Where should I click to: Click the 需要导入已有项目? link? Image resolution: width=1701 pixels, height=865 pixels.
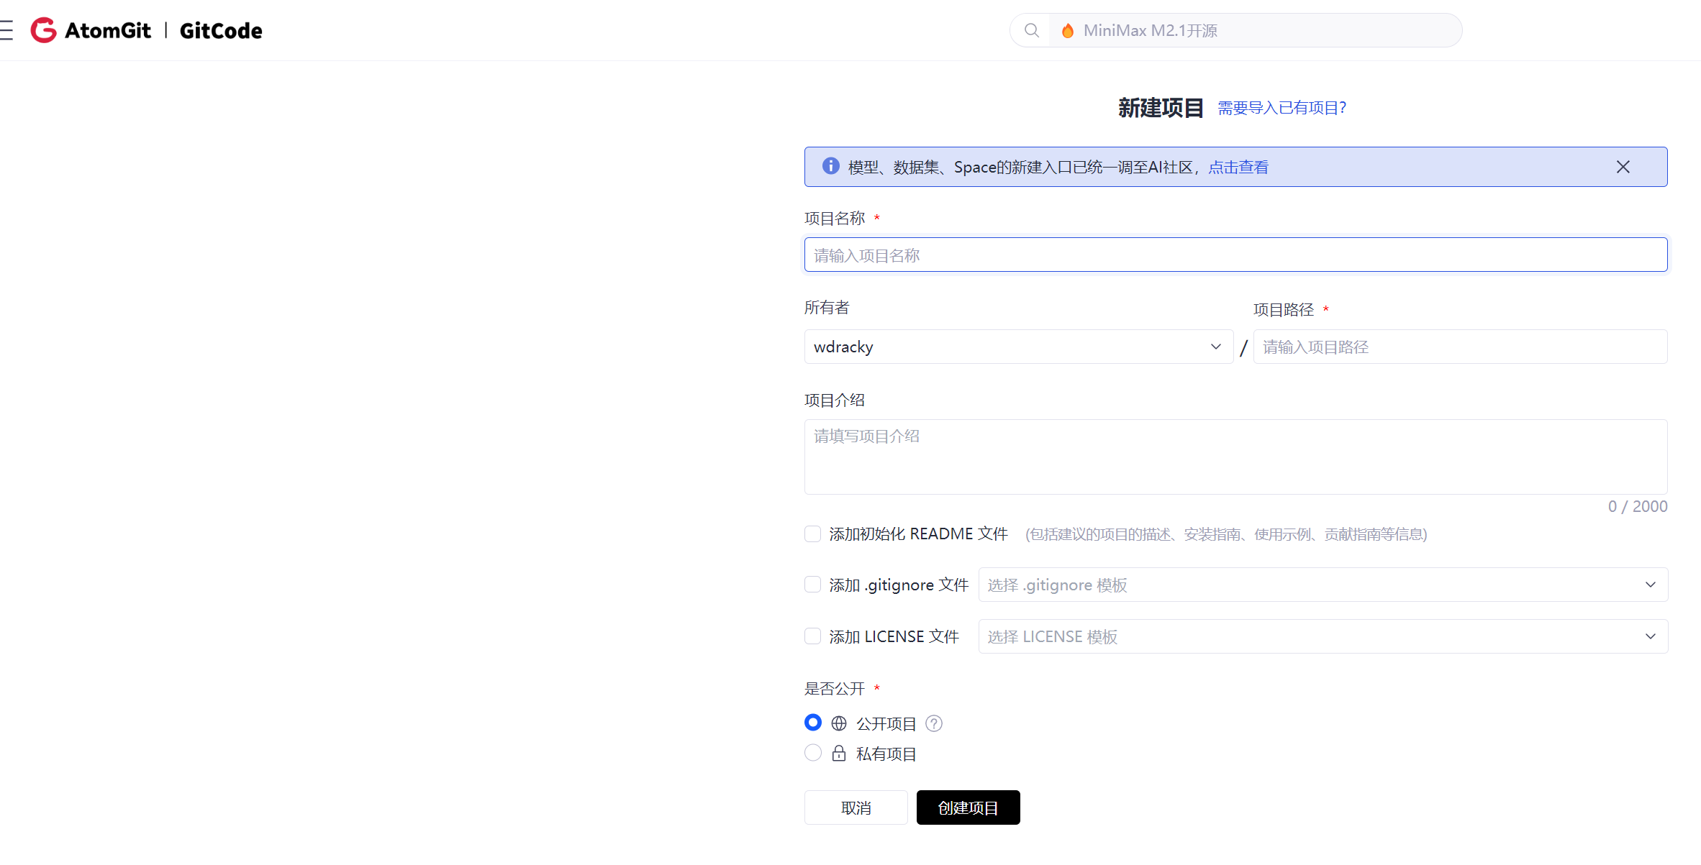click(x=1281, y=108)
